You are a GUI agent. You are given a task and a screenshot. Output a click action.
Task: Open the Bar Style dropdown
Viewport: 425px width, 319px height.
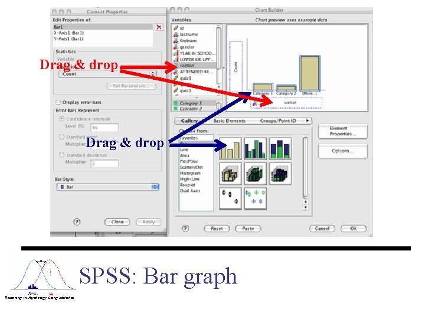(x=107, y=187)
